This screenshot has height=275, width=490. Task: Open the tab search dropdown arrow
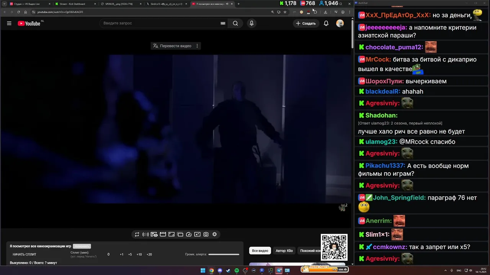(4, 4)
